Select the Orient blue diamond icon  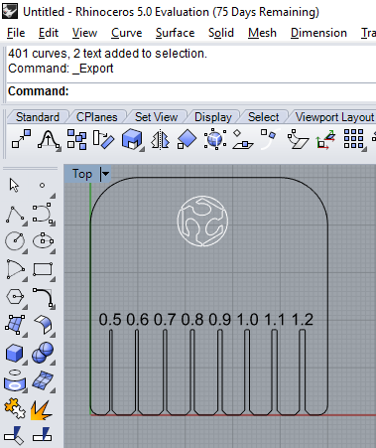pos(187,139)
